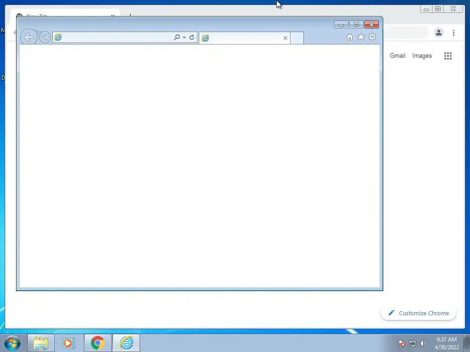
Task: Click the taskbar clock showing 9:37 AM
Action: pos(447,343)
